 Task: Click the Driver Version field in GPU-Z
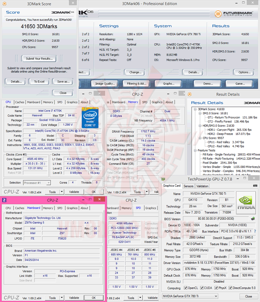[219, 263]
